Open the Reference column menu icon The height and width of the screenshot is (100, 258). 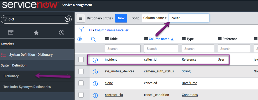(x=220, y=39)
